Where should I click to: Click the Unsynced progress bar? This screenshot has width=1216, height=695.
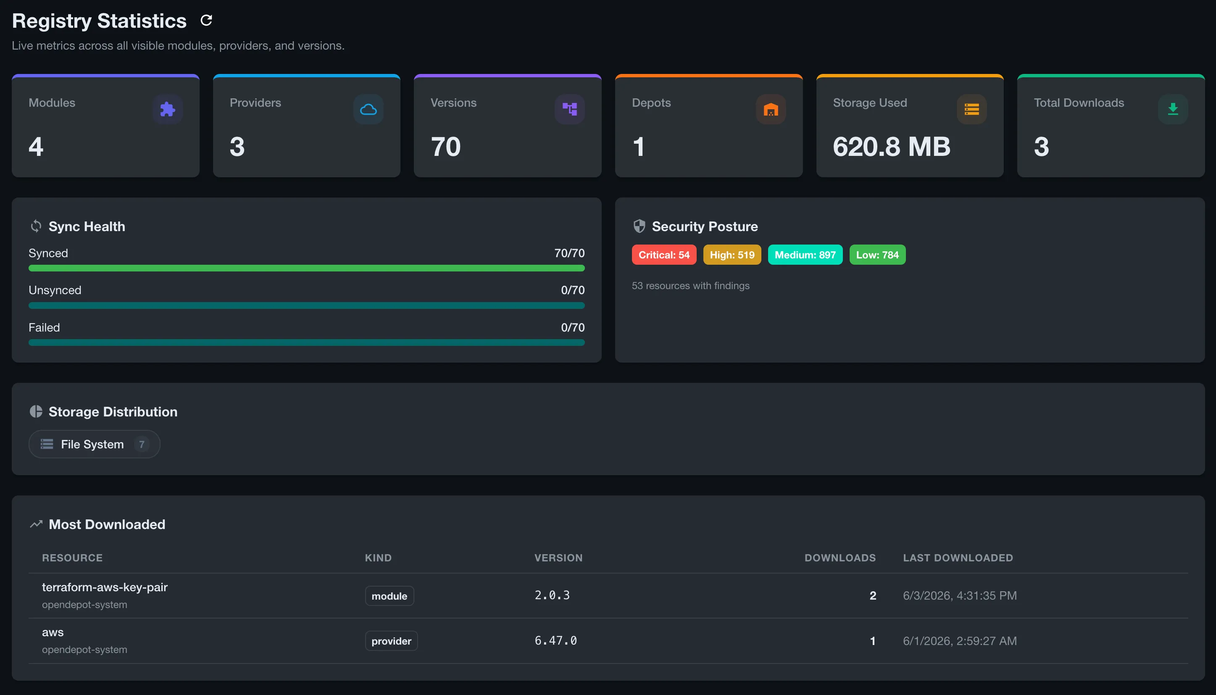click(306, 305)
